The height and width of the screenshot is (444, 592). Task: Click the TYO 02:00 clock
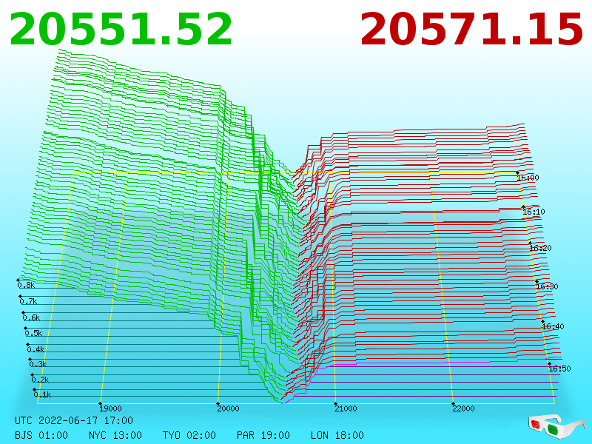[189, 435]
